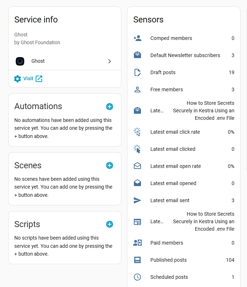The height and width of the screenshot is (287, 247).
Task: Click the Latest email sent paper-plane icon
Action: pyautogui.click(x=137, y=200)
